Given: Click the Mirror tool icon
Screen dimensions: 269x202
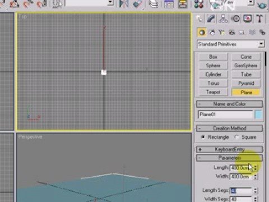Looking at the screenshot, I should tap(124, 4).
